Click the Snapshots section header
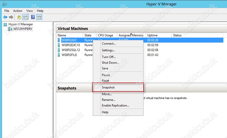The width and height of the screenshot is (227, 138). (x=67, y=88)
